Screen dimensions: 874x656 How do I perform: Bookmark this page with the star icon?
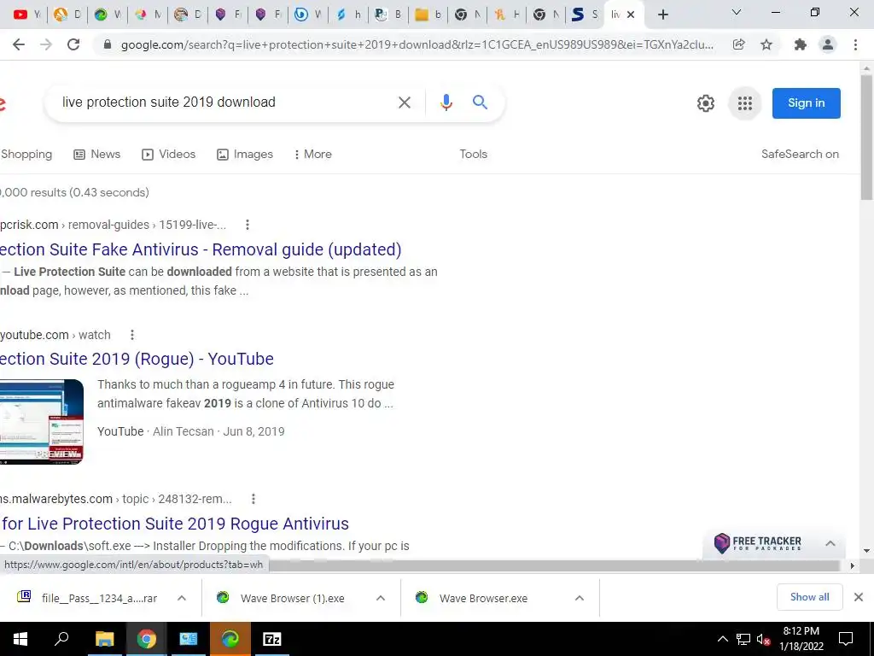pyautogui.click(x=766, y=44)
